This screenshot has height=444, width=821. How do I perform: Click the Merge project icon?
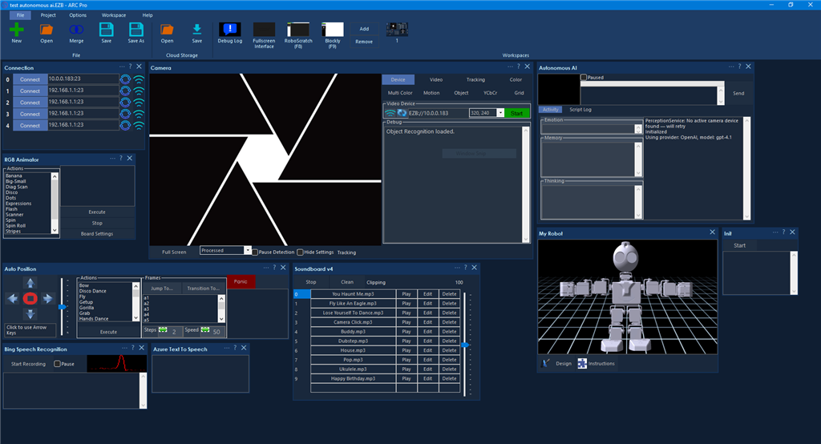click(x=76, y=30)
